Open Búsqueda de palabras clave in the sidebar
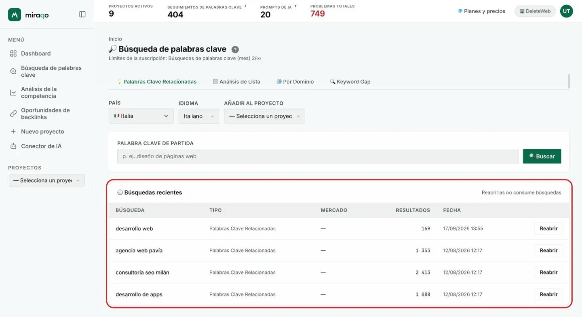 click(46, 71)
